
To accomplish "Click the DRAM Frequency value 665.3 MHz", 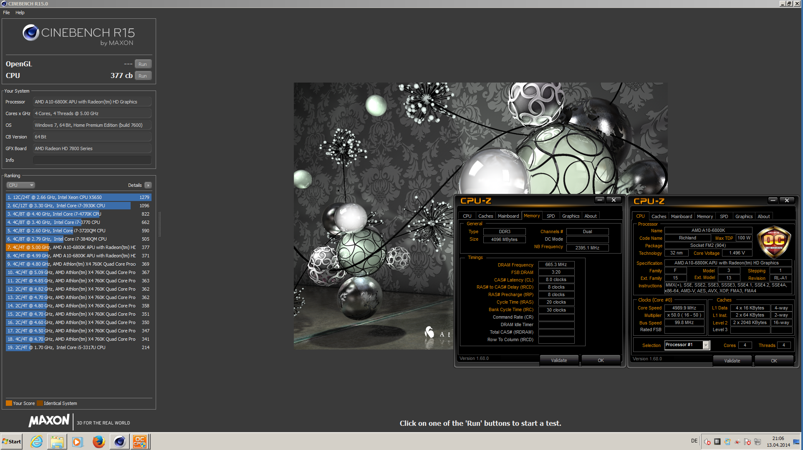I will [x=556, y=264].
